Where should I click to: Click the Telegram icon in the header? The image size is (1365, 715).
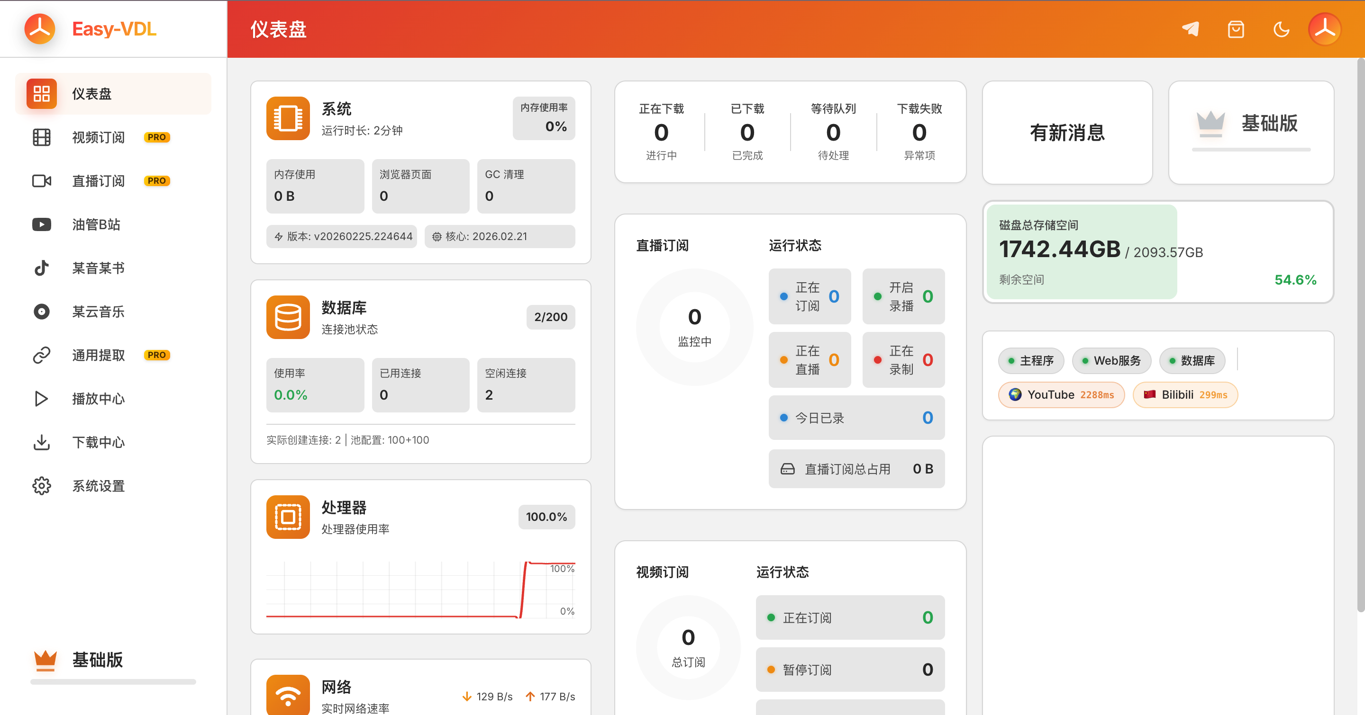tap(1191, 29)
